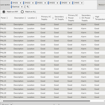105x105 pixels.
Task: Click the magnifying glass search icon
Action: coord(28,7)
